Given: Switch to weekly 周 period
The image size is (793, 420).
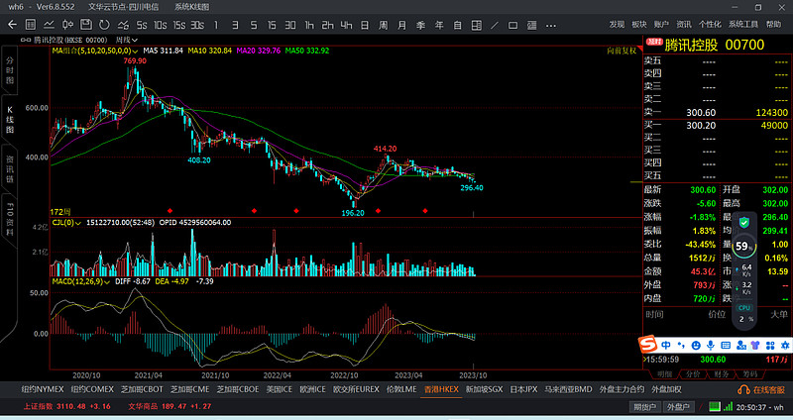Looking at the screenshot, I should (384, 25).
